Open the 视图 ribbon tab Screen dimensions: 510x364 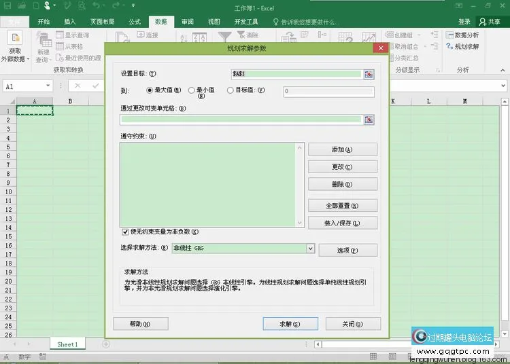[x=214, y=22]
